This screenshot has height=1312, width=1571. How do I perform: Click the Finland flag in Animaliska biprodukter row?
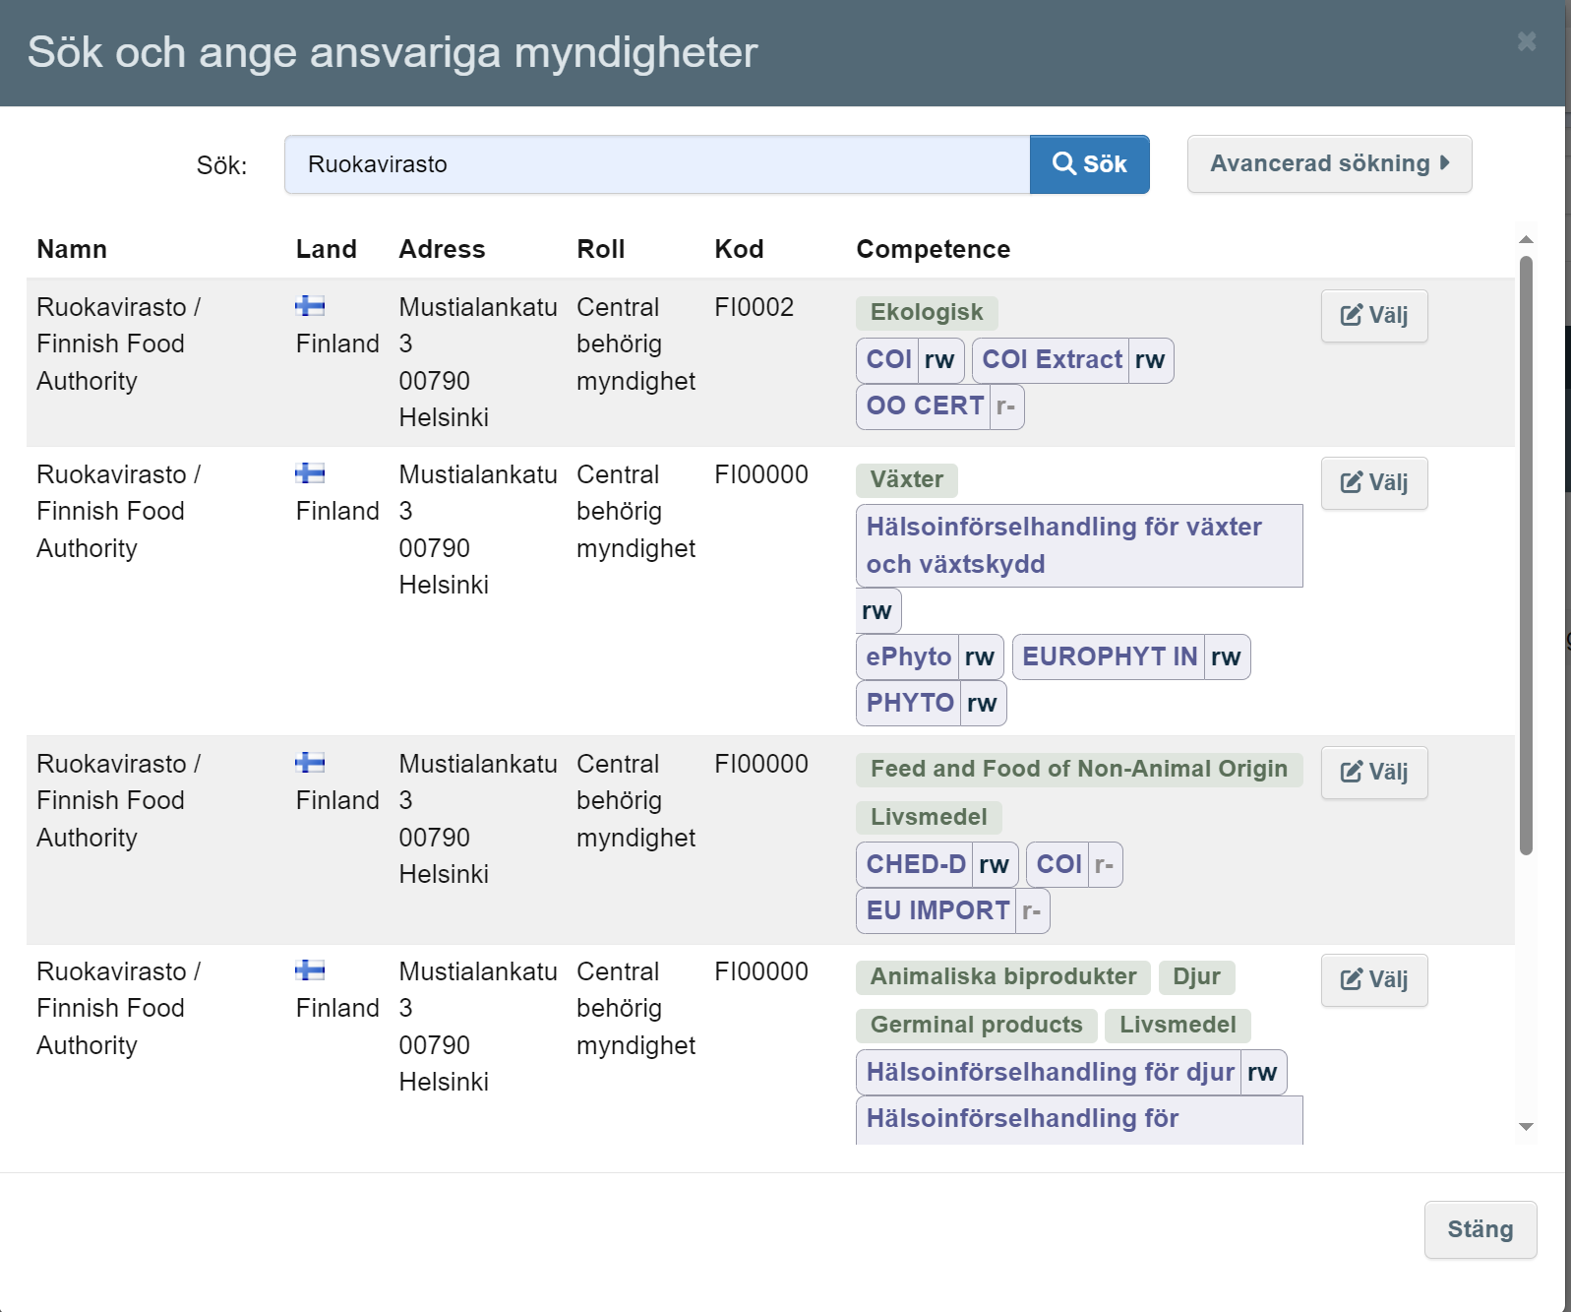[x=310, y=970]
